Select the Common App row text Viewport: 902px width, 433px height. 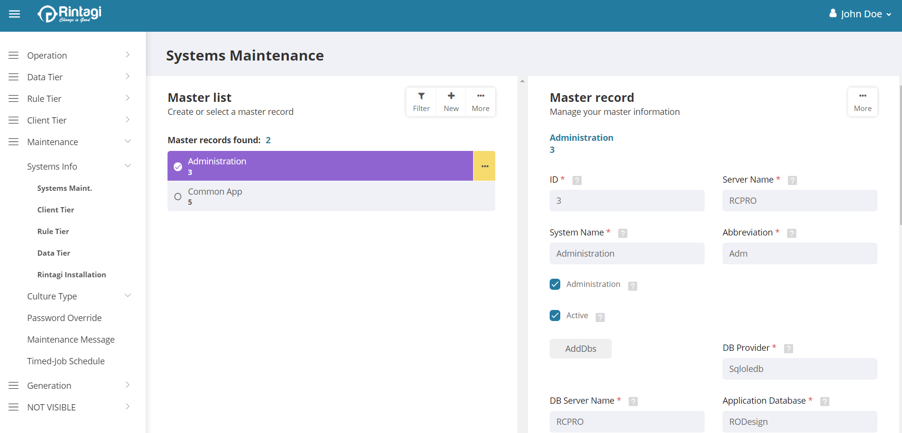click(215, 191)
